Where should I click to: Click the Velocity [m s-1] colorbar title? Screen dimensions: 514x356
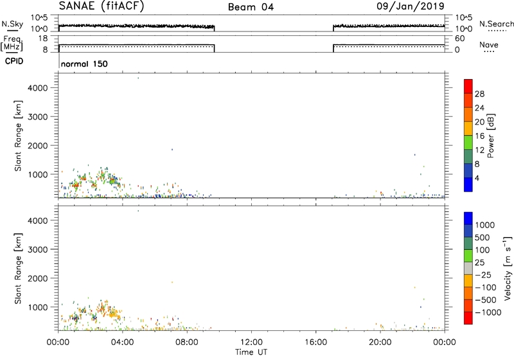click(x=508, y=268)
